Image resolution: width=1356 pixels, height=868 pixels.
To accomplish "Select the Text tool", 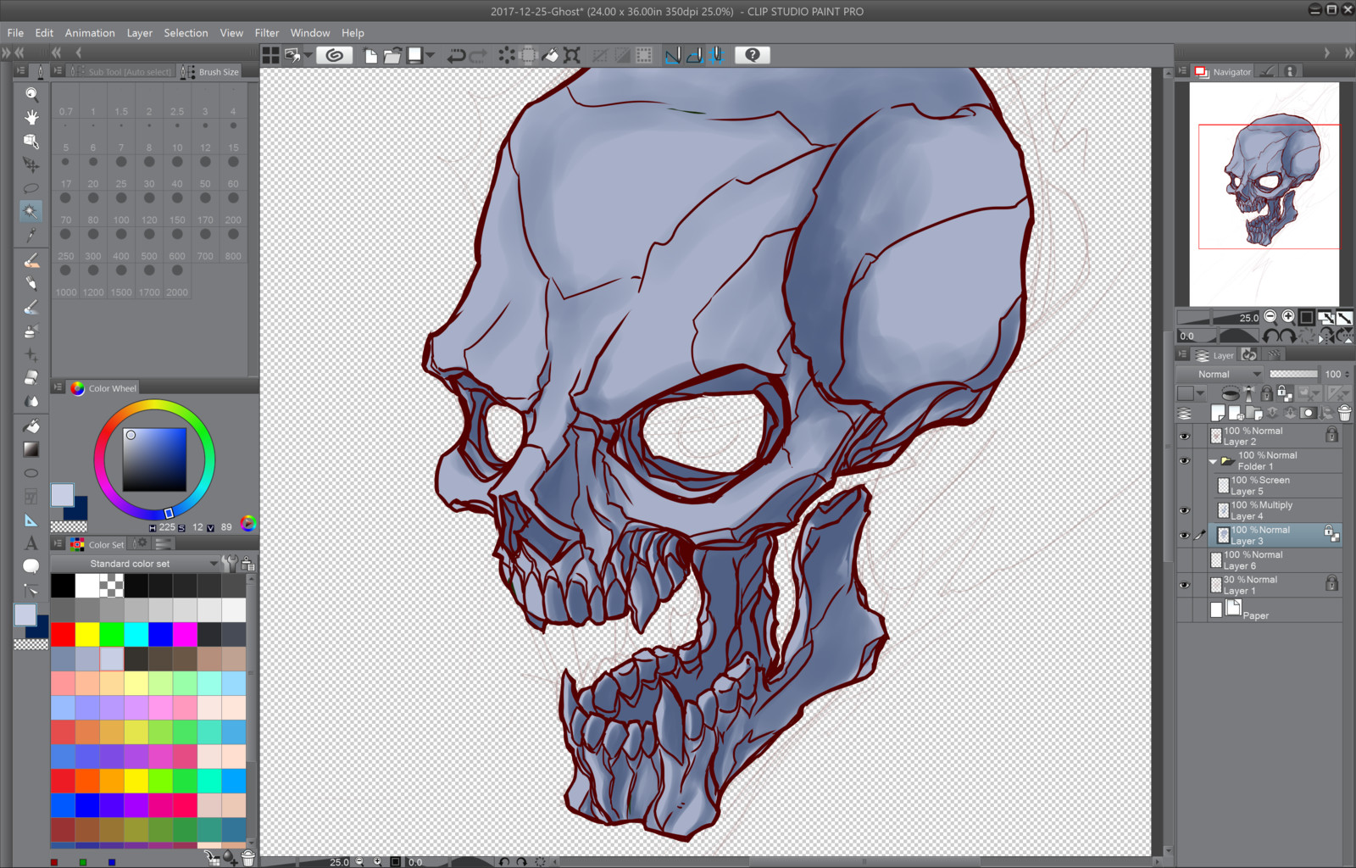I will 31,542.
